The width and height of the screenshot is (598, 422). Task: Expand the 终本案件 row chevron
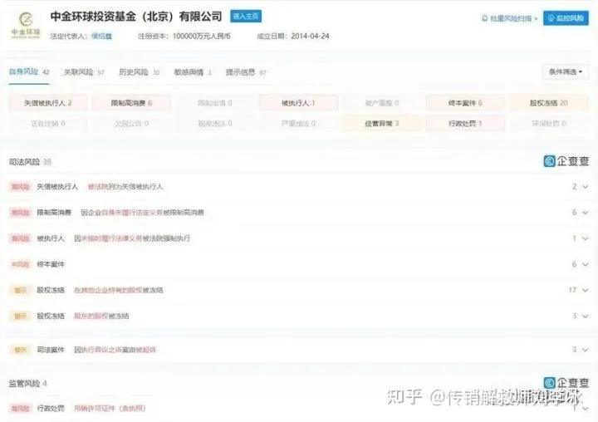(585, 264)
